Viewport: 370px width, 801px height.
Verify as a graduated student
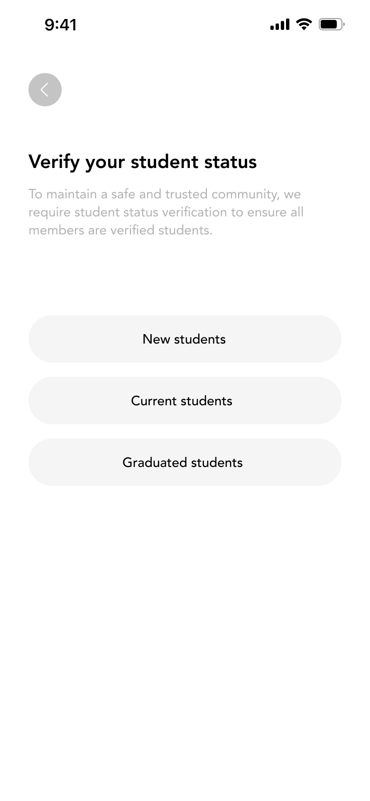pos(185,462)
